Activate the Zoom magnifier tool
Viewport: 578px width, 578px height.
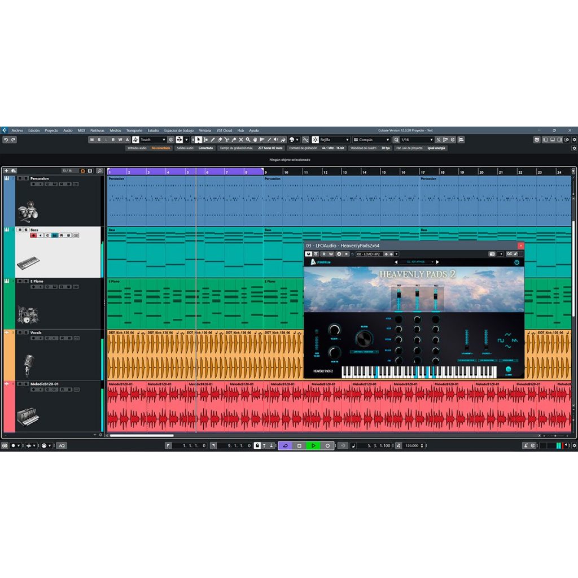[x=248, y=140]
